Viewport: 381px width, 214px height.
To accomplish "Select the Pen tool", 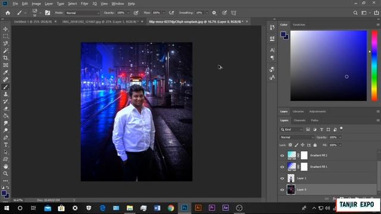I will [5, 137].
